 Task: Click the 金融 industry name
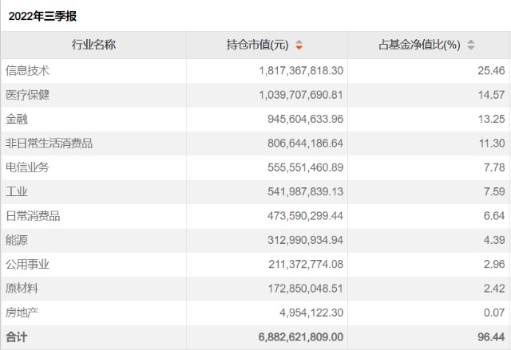(17, 119)
